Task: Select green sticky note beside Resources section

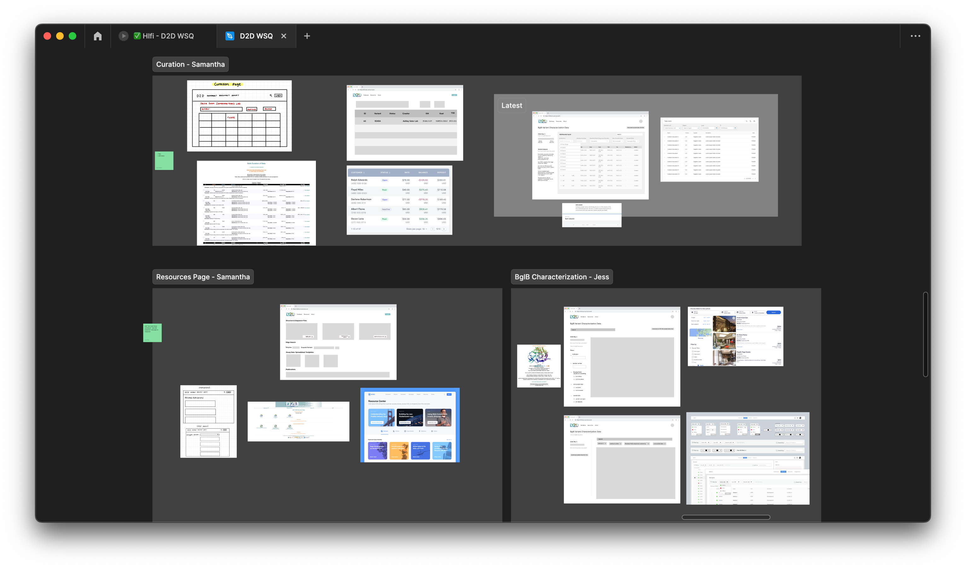Action: pos(152,333)
